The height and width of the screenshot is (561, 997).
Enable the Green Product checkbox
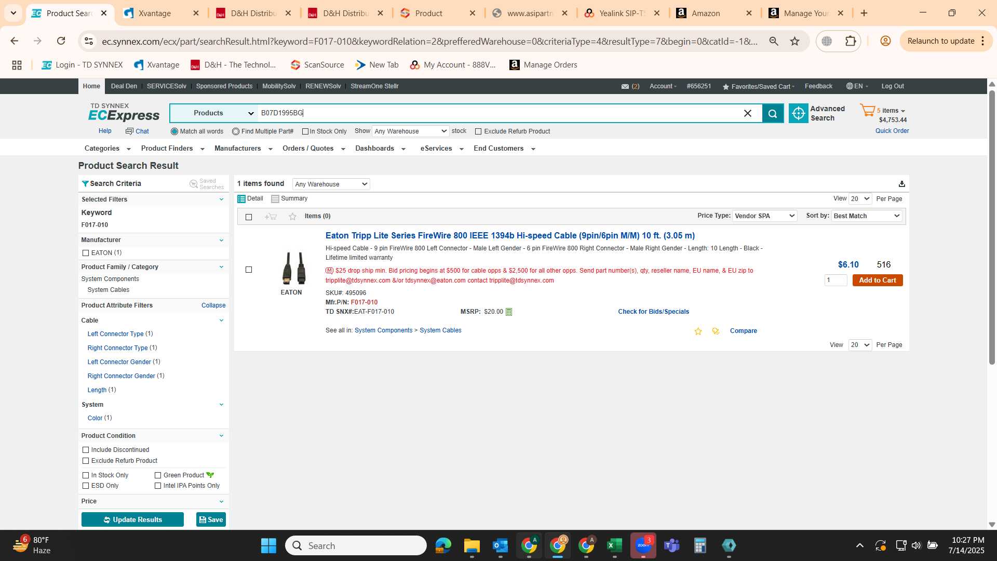pyautogui.click(x=158, y=475)
